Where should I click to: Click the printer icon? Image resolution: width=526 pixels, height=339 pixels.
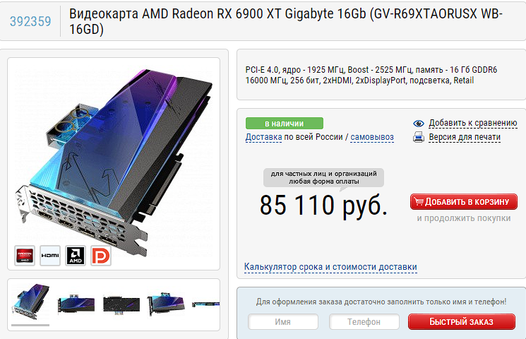[418, 137]
